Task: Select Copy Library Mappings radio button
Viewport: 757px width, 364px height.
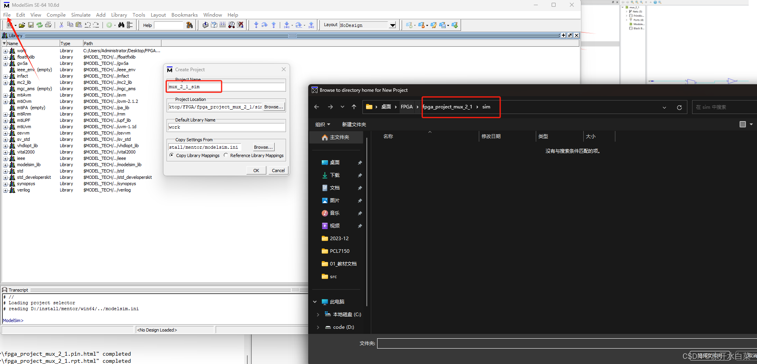Action: [171, 155]
